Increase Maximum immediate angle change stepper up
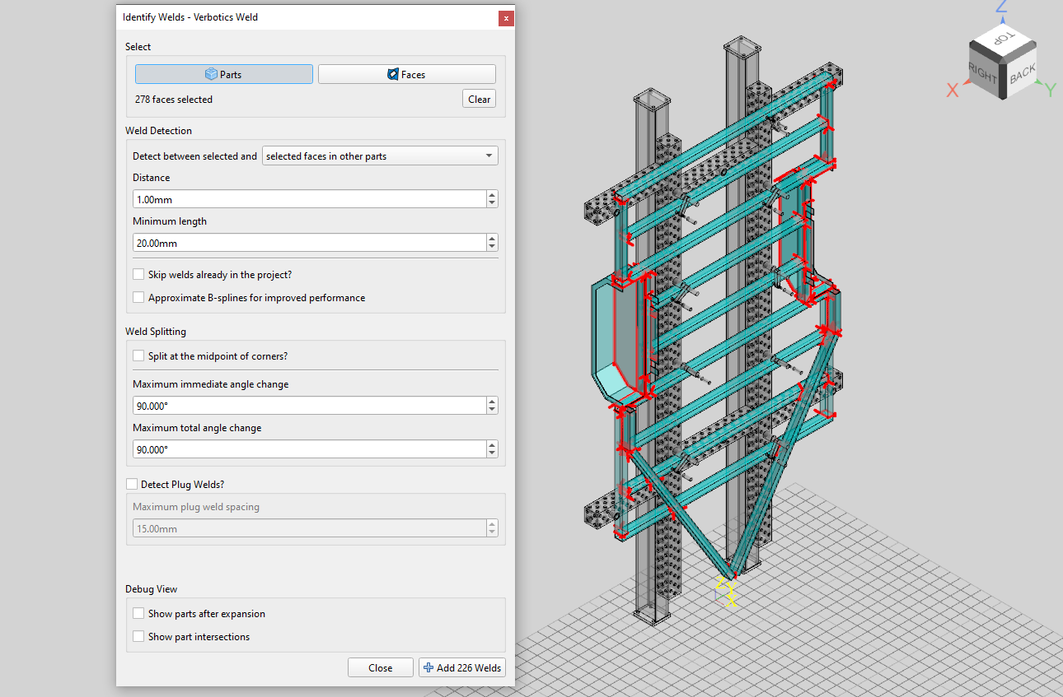1063x697 pixels. [492, 402]
